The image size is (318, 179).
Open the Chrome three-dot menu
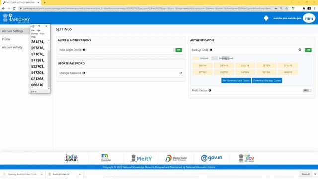[315, 9]
